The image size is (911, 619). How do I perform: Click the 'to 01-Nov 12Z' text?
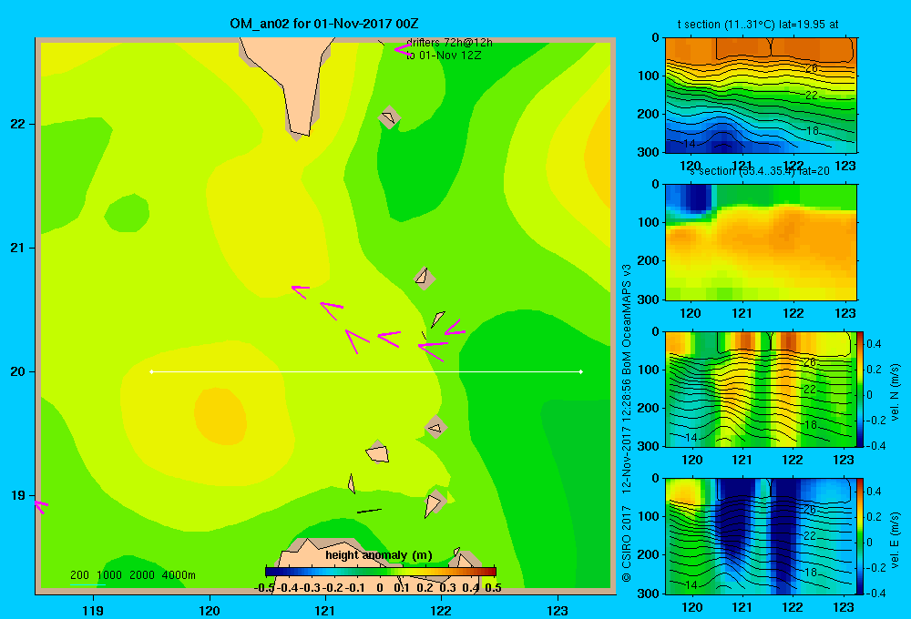[x=444, y=56]
